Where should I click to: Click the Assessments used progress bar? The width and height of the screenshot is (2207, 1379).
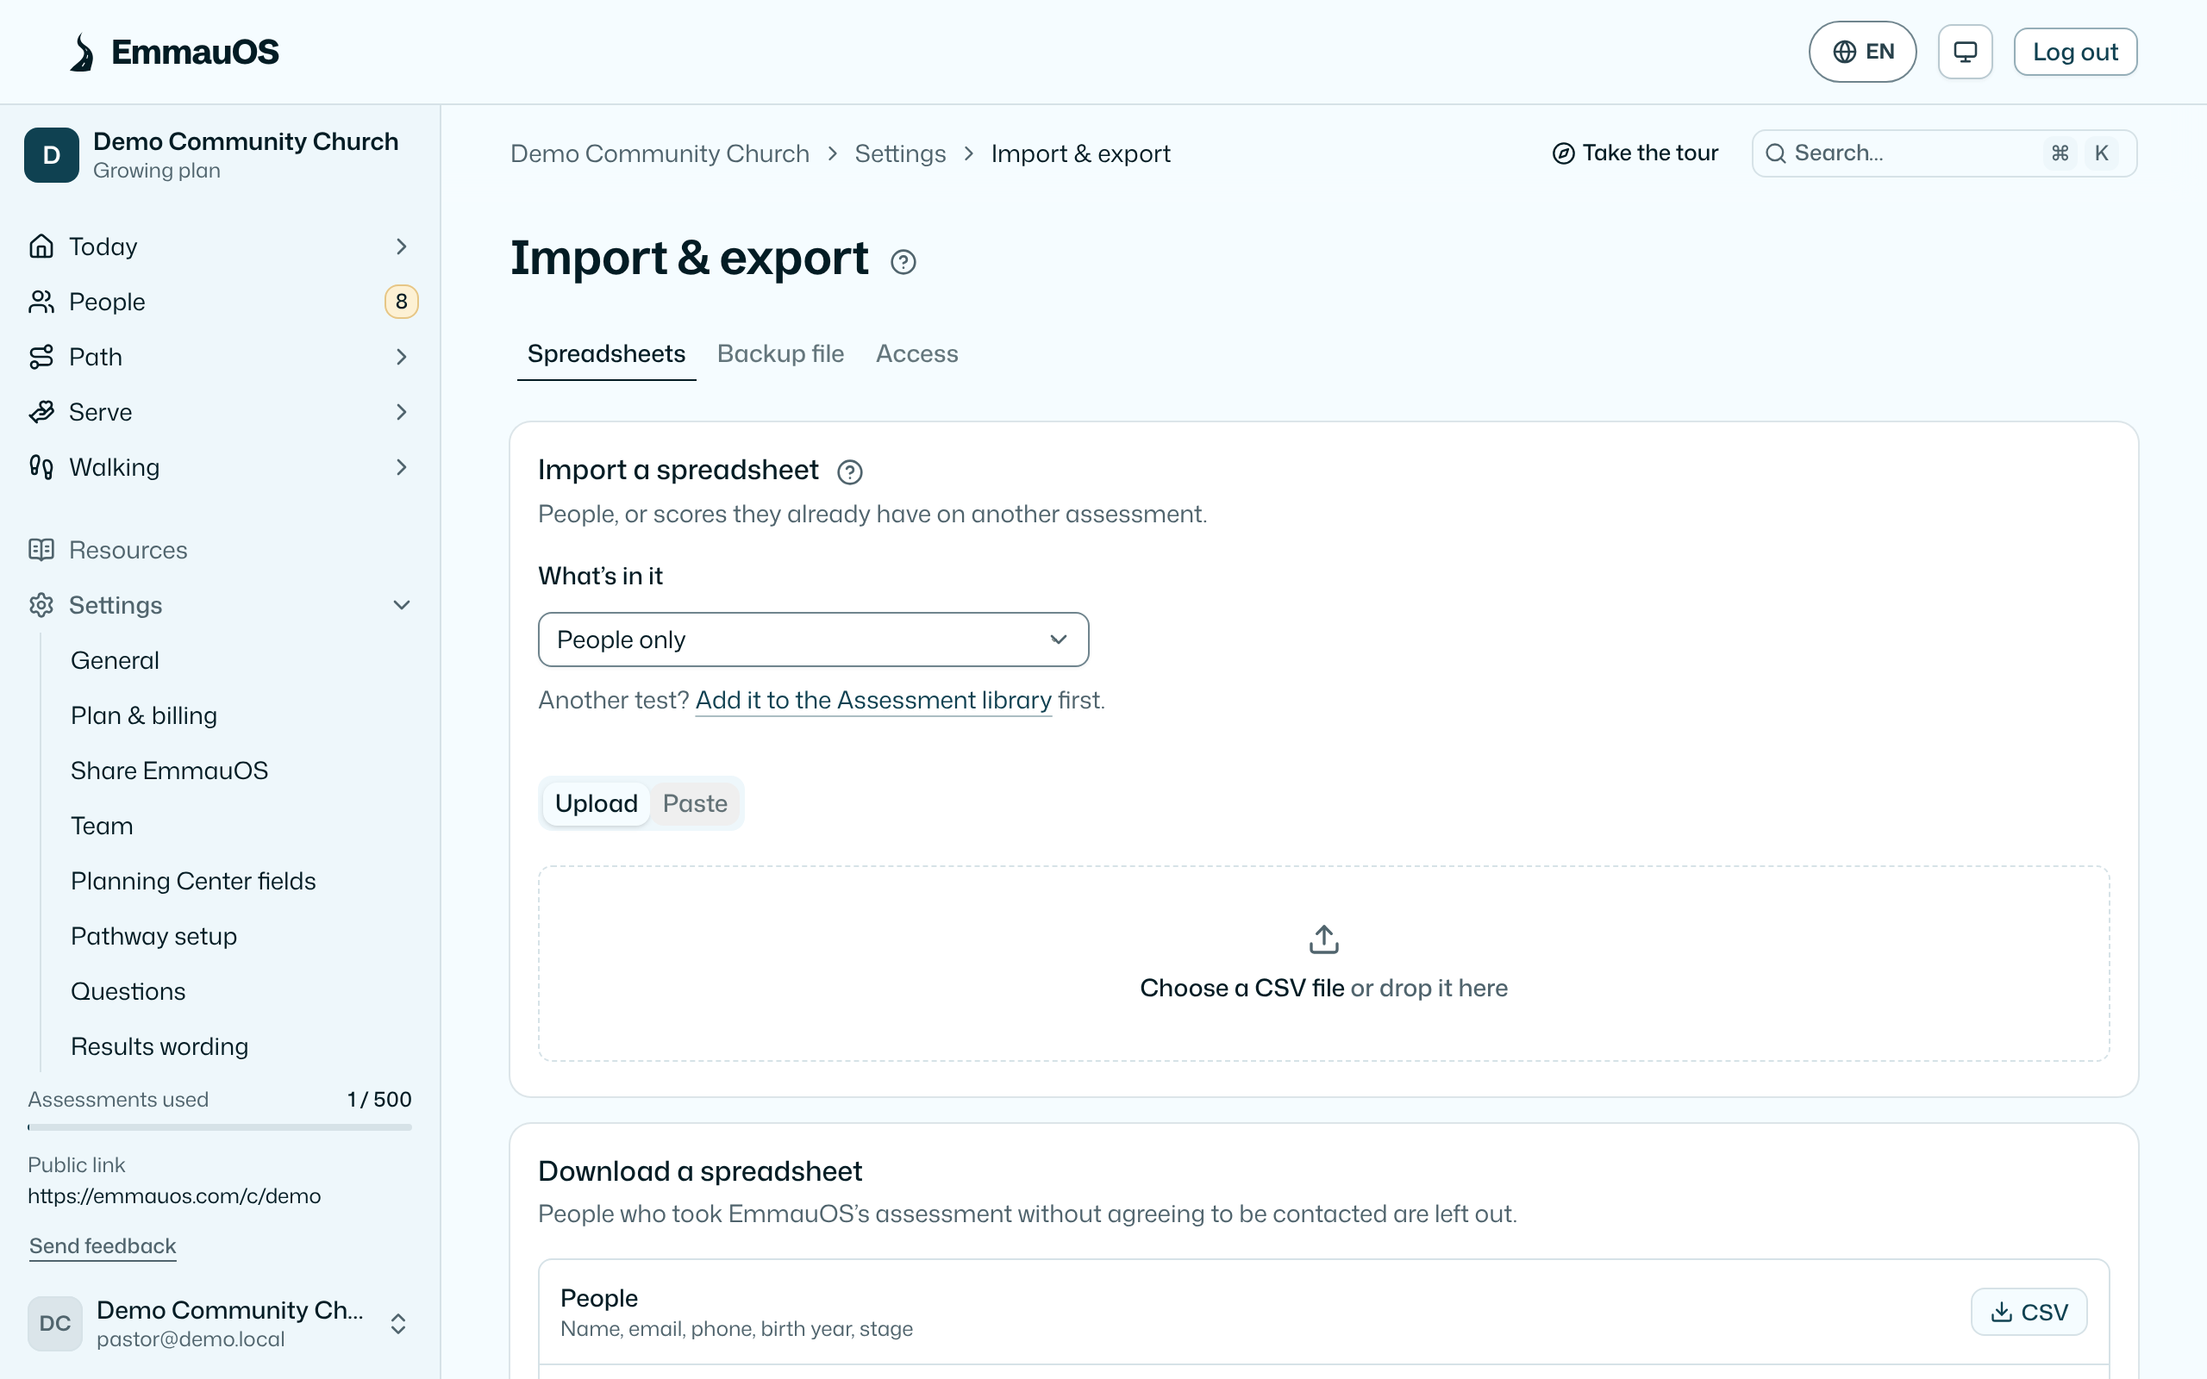[x=220, y=1127]
